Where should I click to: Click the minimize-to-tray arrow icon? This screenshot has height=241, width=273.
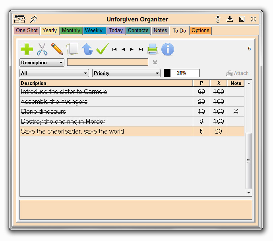point(230,19)
